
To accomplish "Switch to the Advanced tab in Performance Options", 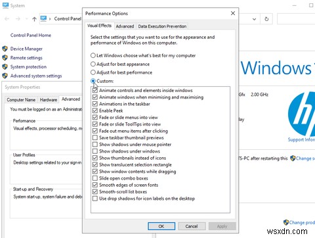I will pos(125,26).
